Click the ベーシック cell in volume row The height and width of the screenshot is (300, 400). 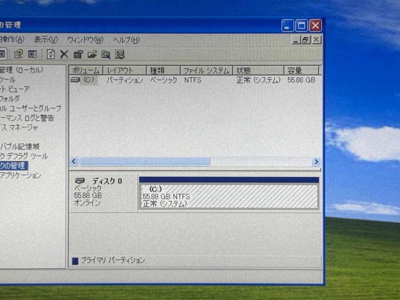[163, 80]
